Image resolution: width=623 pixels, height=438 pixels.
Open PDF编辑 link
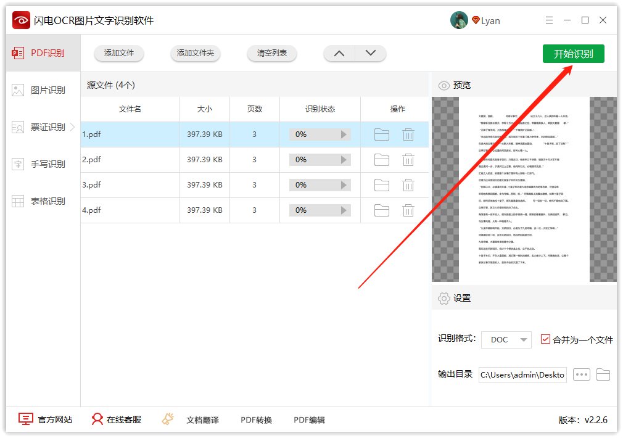click(309, 420)
